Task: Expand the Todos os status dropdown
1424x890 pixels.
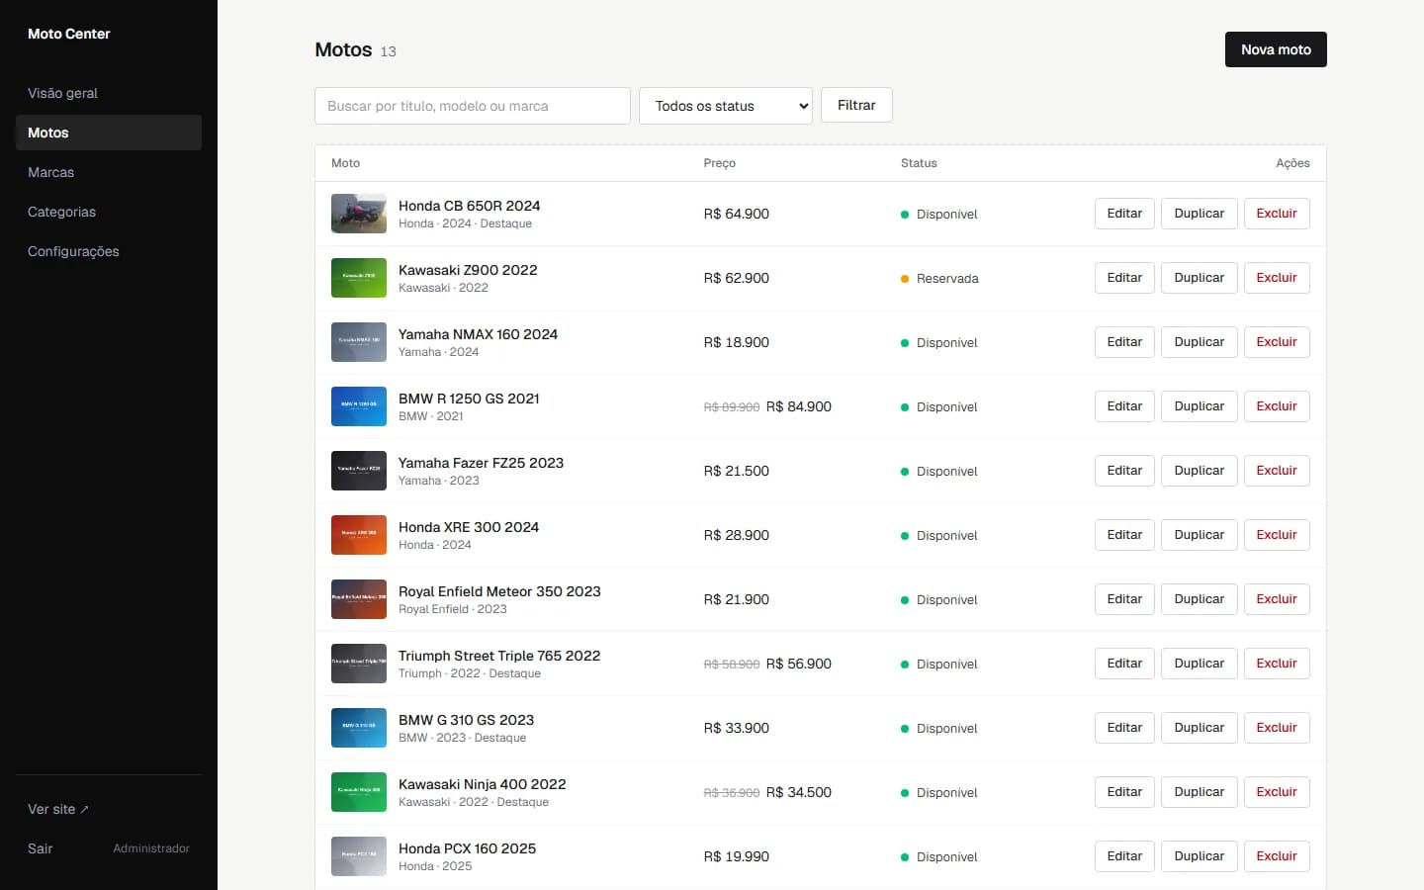Action: pyautogui.click(x=726, y=106)
